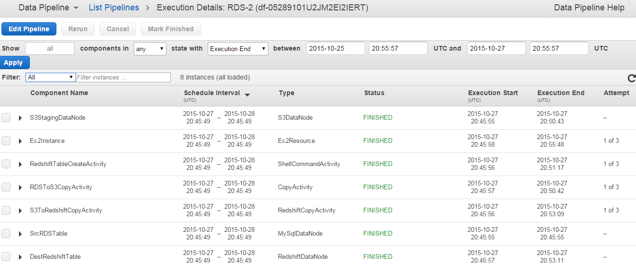Expand the S3StagingDataNode row
636x273 pixels.
point(20,118)
